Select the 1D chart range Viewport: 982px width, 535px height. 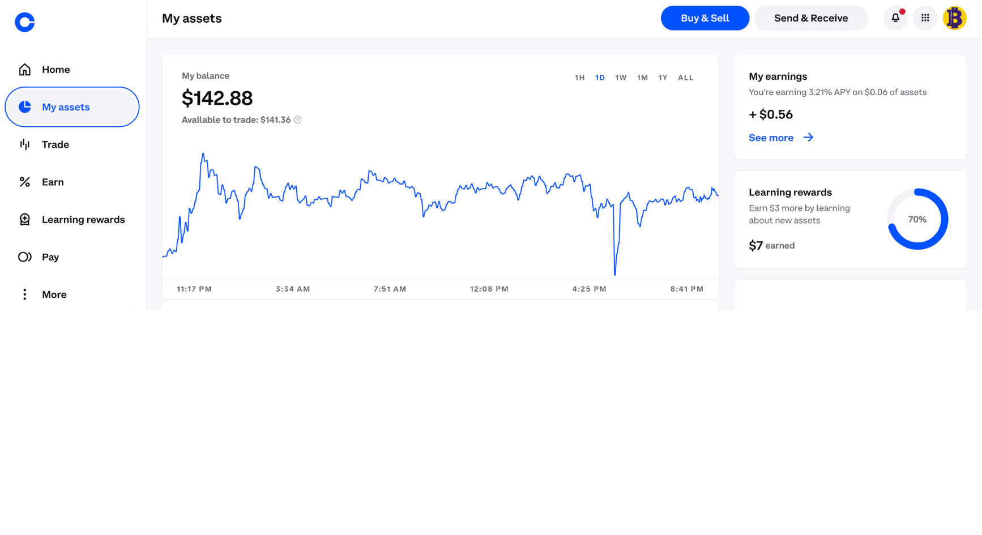point(600,78)
